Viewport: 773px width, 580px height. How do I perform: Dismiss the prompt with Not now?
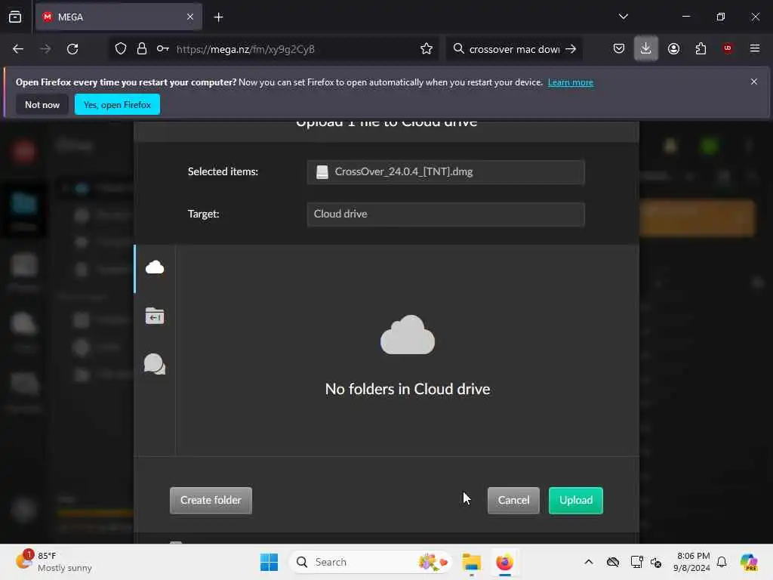[x=42, y=104]
